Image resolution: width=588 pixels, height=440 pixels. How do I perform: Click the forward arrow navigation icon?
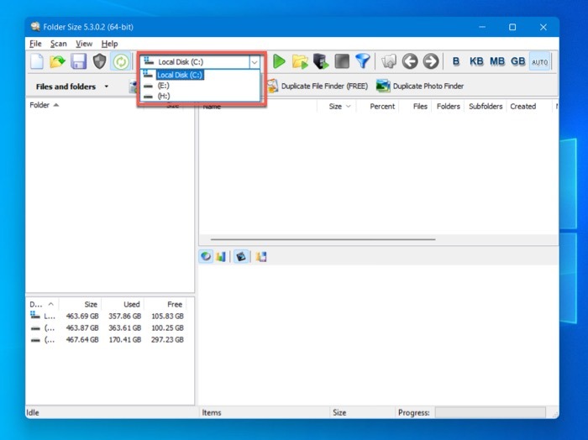pyautogui.click(x=430, y=61)
